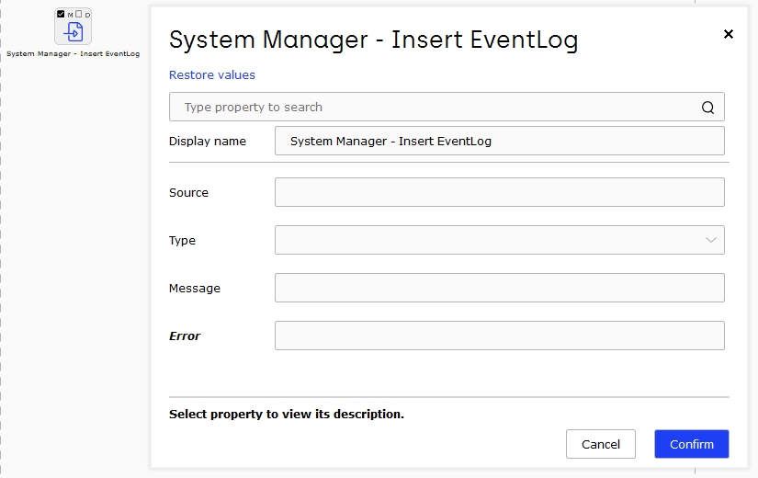Select the Message property label

195,289
